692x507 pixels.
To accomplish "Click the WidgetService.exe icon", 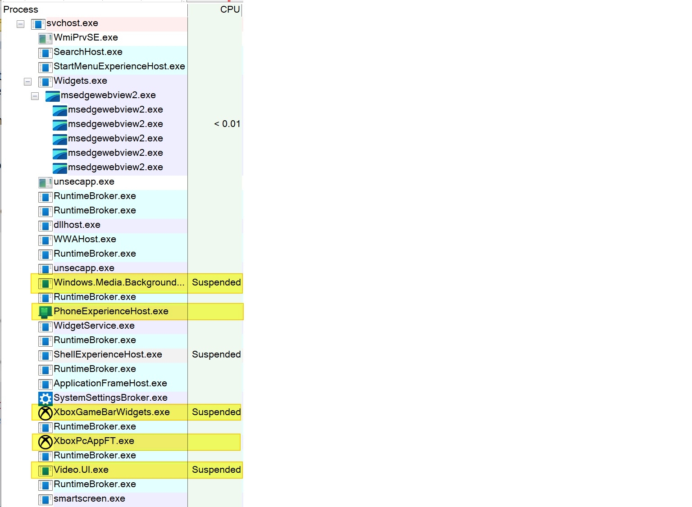I will 46,326.
